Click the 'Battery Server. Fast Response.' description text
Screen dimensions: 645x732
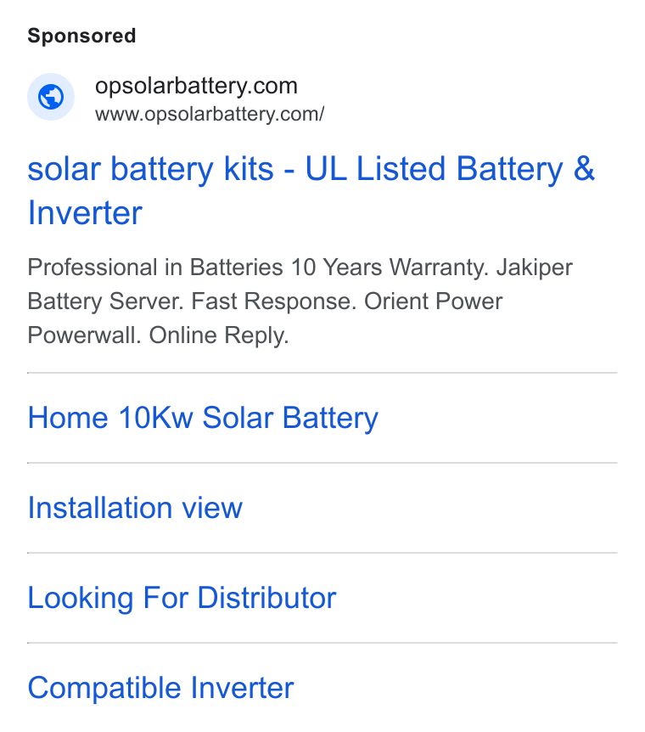pos(192,301)
